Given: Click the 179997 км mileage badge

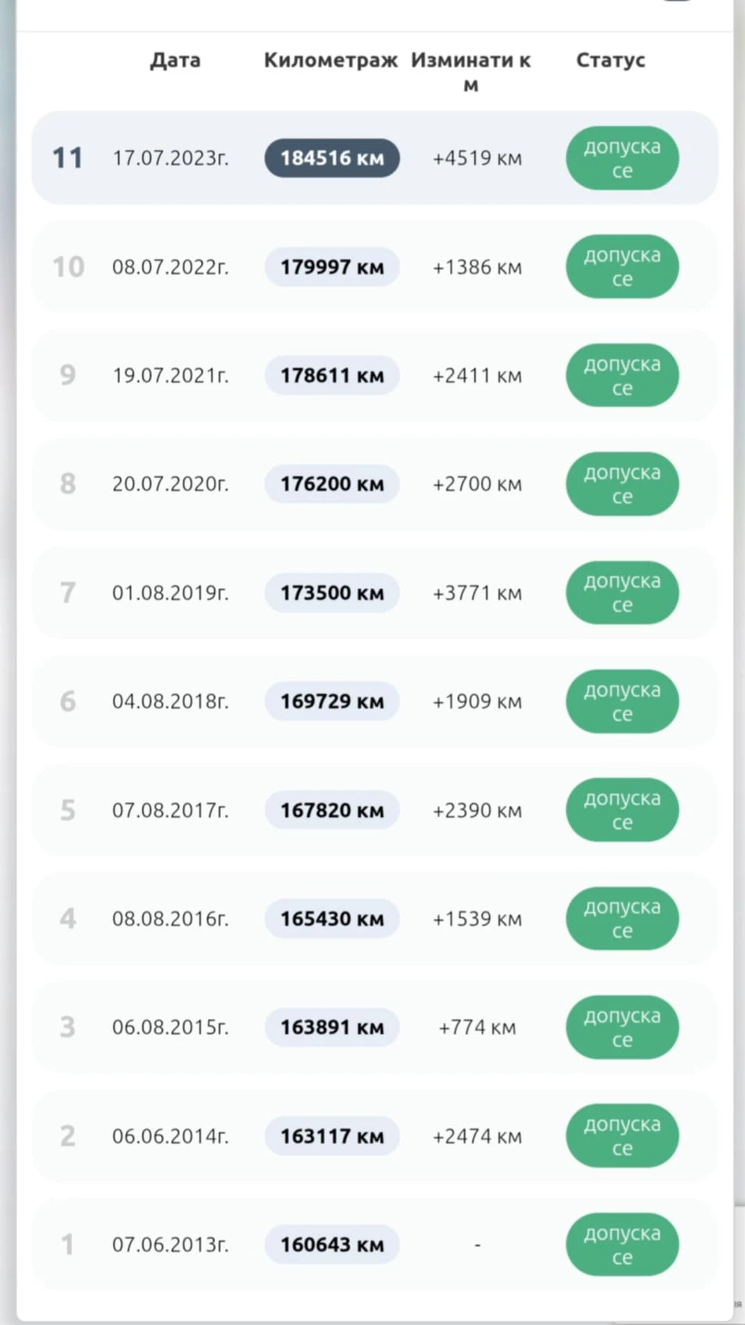Looking at the screenshot, I should [x=332, y=267].
